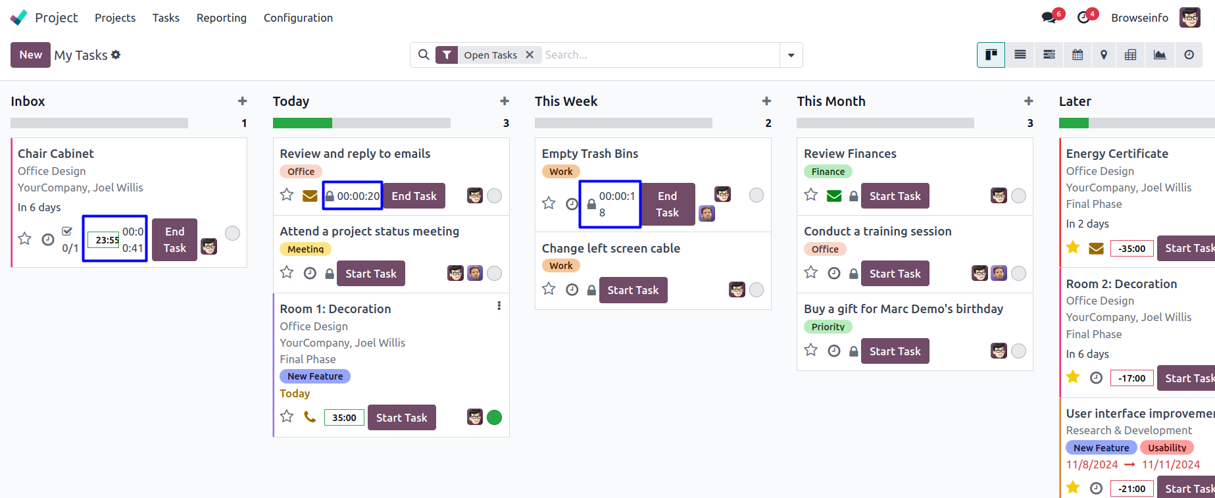This screenshot has width=1215, height=498.
Task: Open phone call activity on Room 1: Decoration
Action: click(310, 417)
